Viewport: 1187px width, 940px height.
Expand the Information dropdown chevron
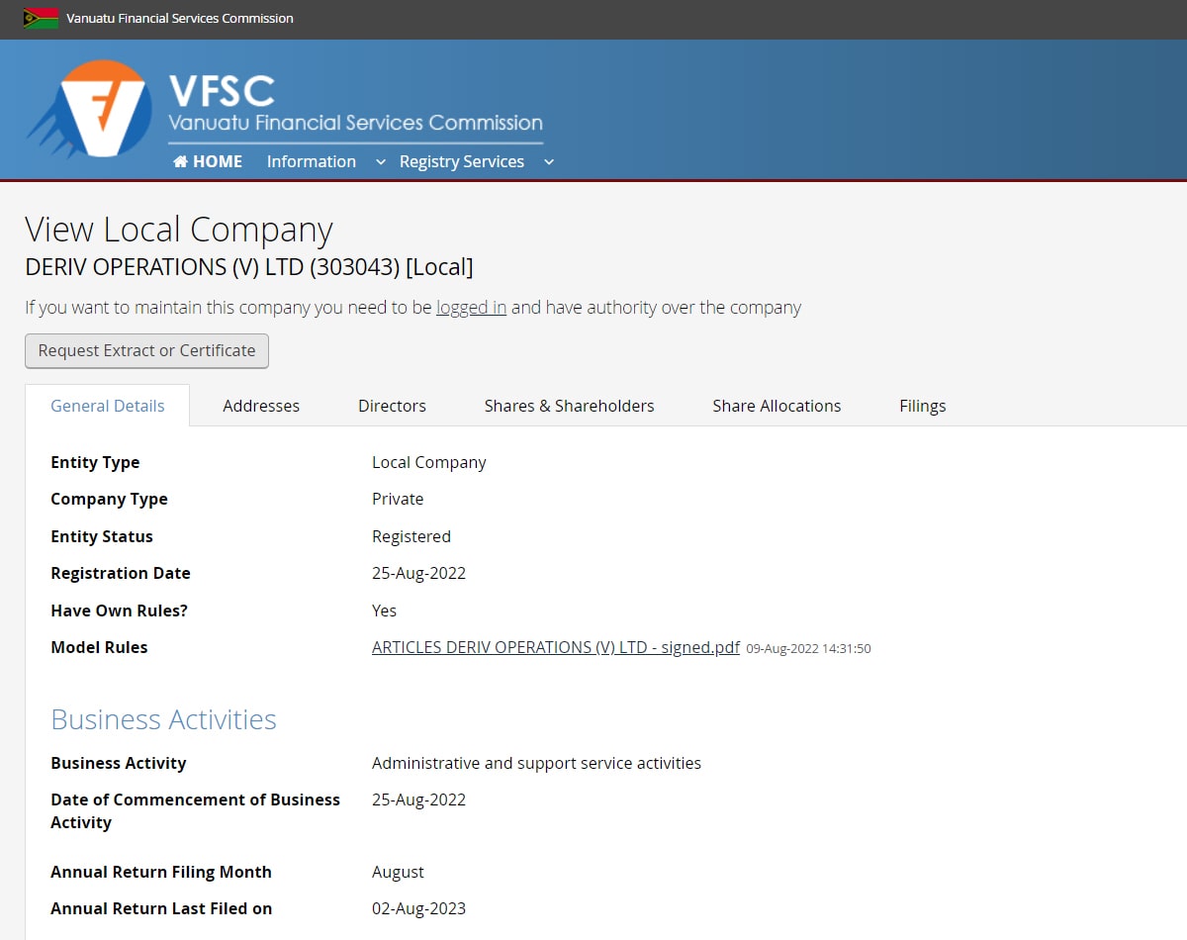pyautogui.click(x=380, y=162)
